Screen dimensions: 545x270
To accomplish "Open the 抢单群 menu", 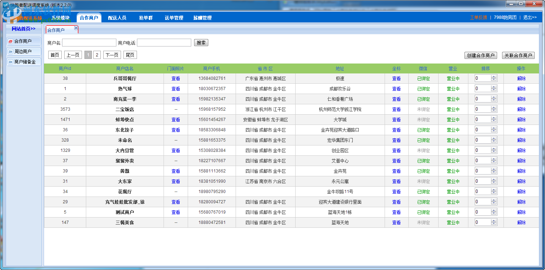I will click(x=146, y=18).
